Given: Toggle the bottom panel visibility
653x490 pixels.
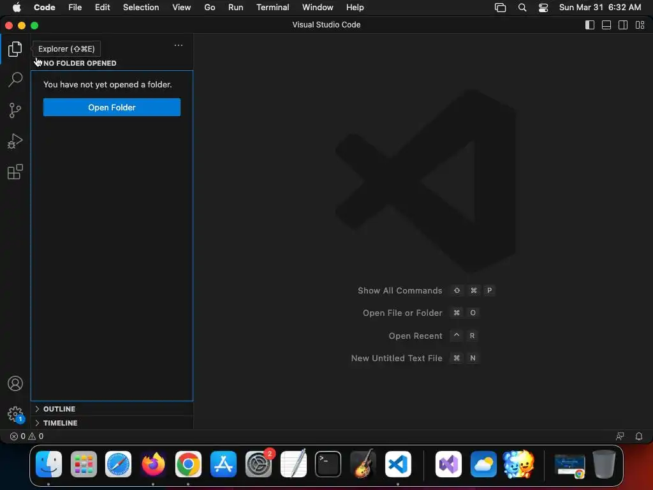Looking at the screenshot, I should [606, 25].
